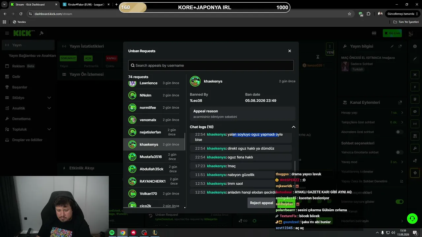Click the Go Live button

(x=392, y=33)
